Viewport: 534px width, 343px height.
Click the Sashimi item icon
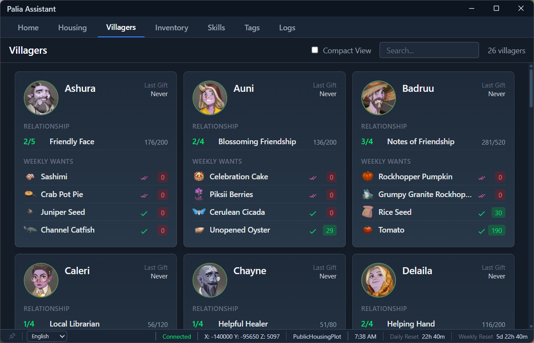pyautogui.click(x=30, y=177)
